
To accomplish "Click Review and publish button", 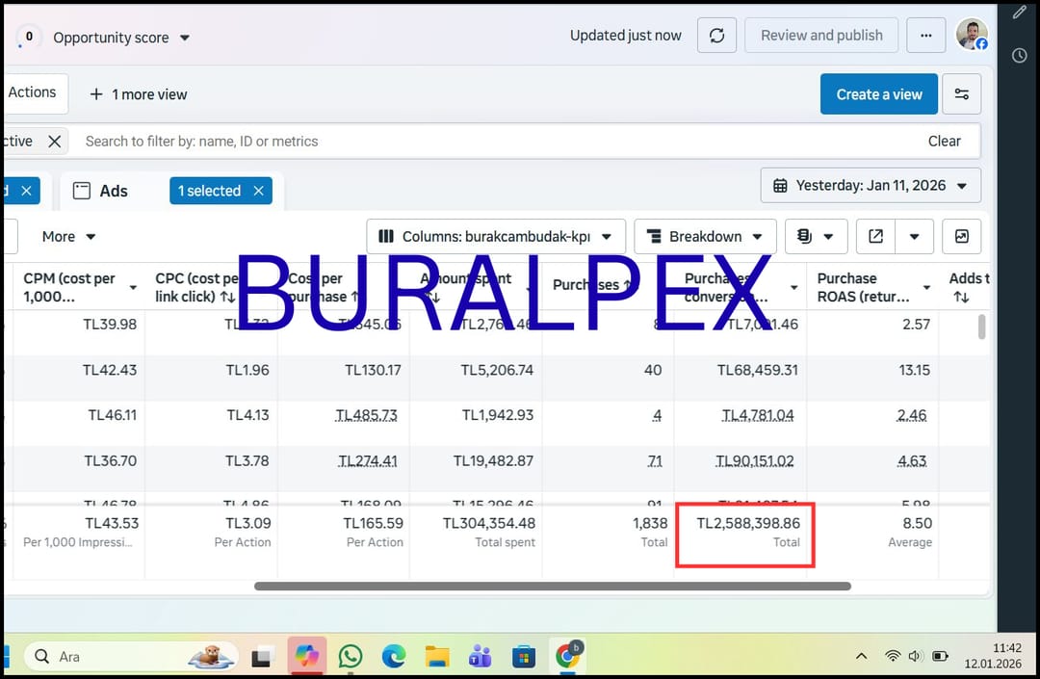I will [x=821, y=35].
